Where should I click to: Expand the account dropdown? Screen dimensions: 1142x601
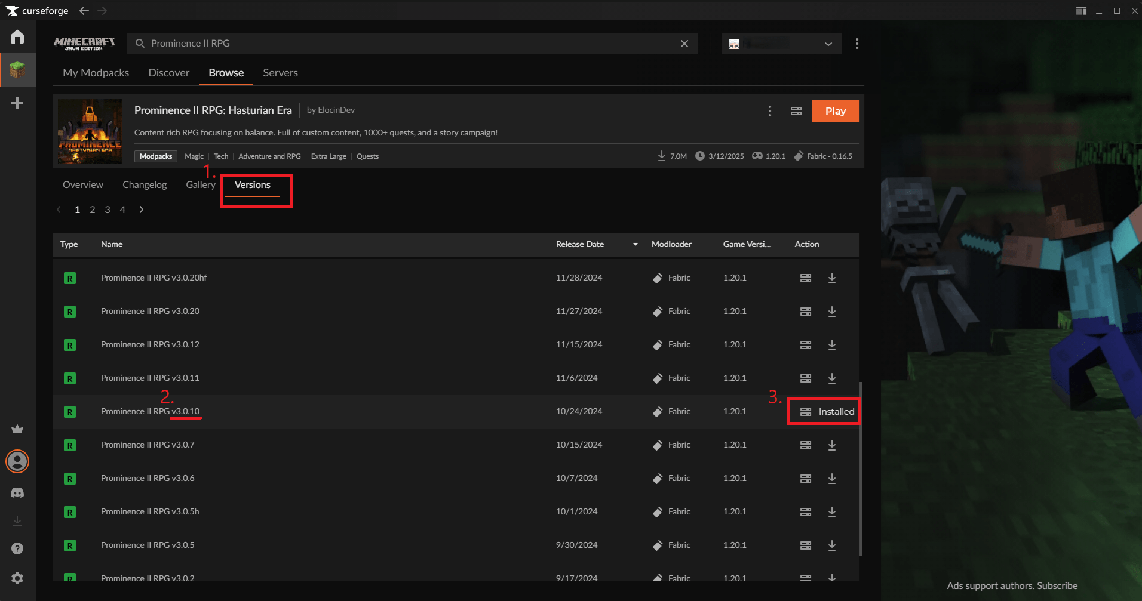coord(828,44)
